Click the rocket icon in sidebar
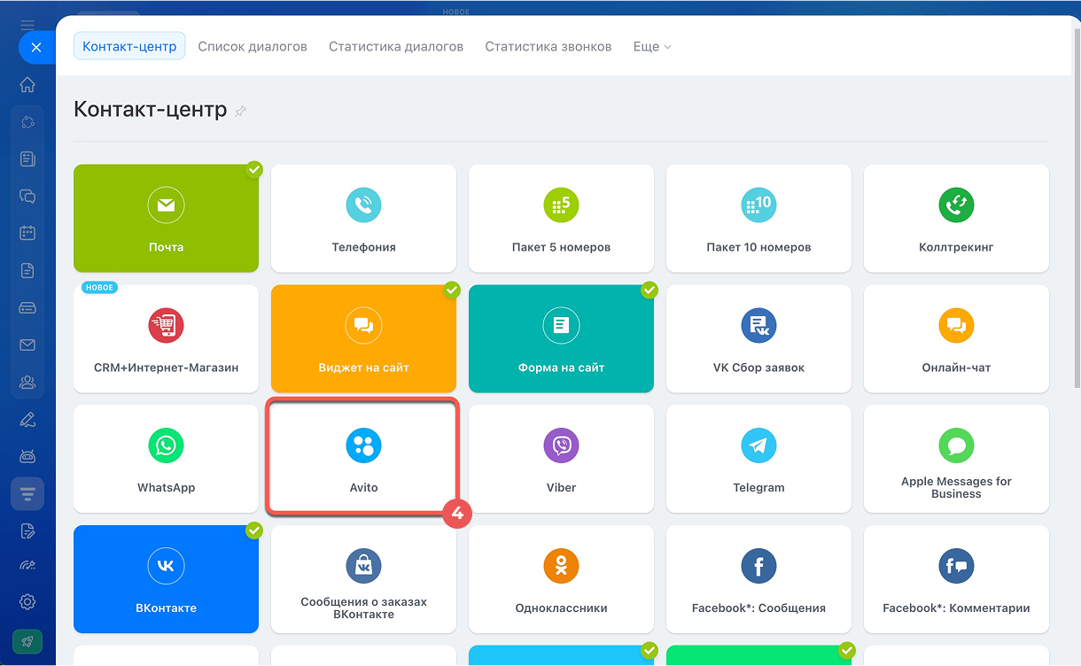This screenshot has width=1081, height=666. tap(27, 642)
